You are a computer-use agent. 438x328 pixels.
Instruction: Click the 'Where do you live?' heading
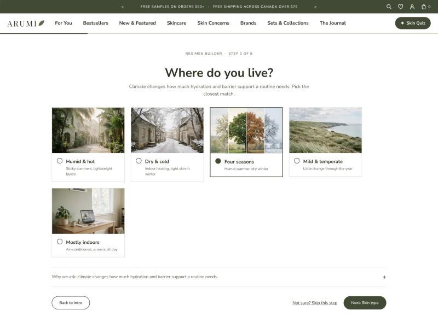[219, 73]
